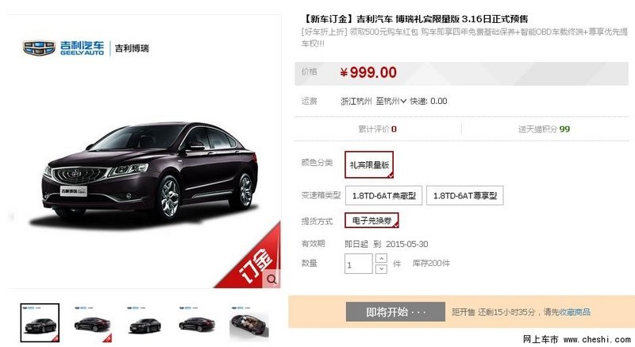Choose 1.8TD-6AT尊享型 transmission option
Viewport: 635px width, 347px height.
pos(465,195)
